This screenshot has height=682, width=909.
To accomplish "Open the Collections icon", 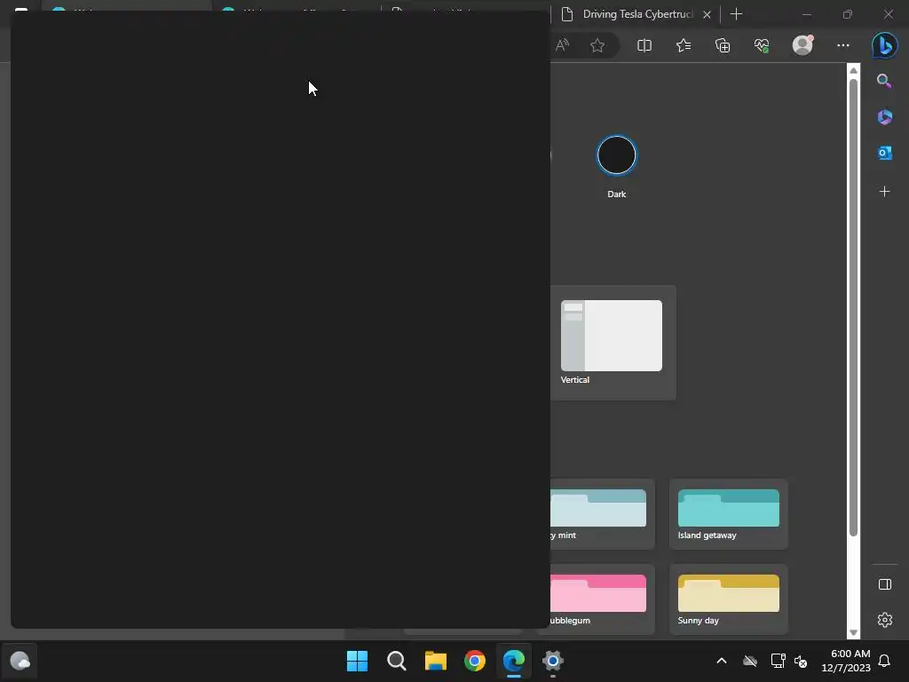I will click(723, 45).
